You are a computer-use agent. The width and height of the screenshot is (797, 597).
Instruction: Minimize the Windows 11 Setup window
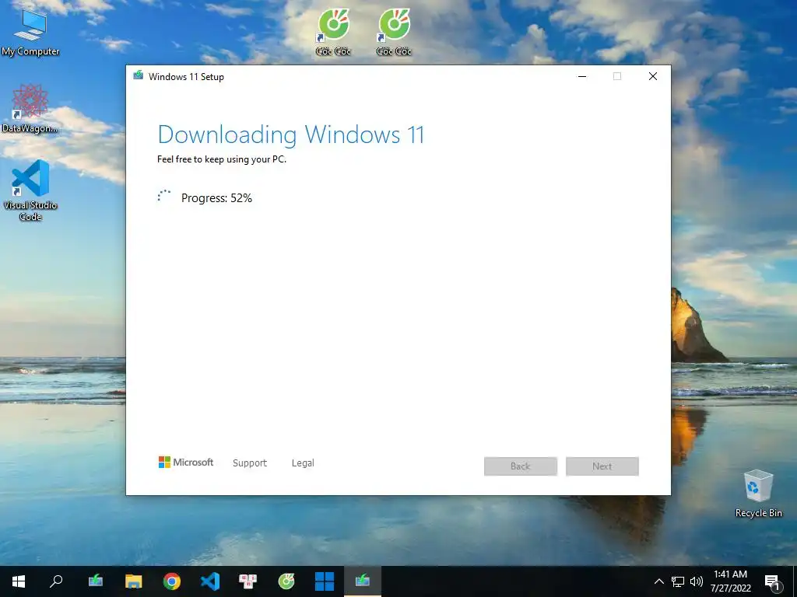[x=582, y=76]
